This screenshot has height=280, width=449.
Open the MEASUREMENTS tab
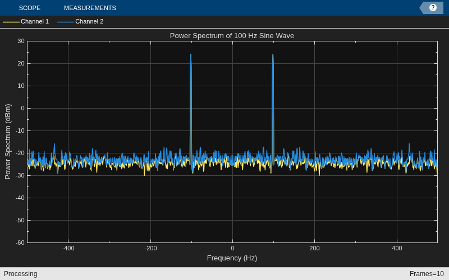90,8
